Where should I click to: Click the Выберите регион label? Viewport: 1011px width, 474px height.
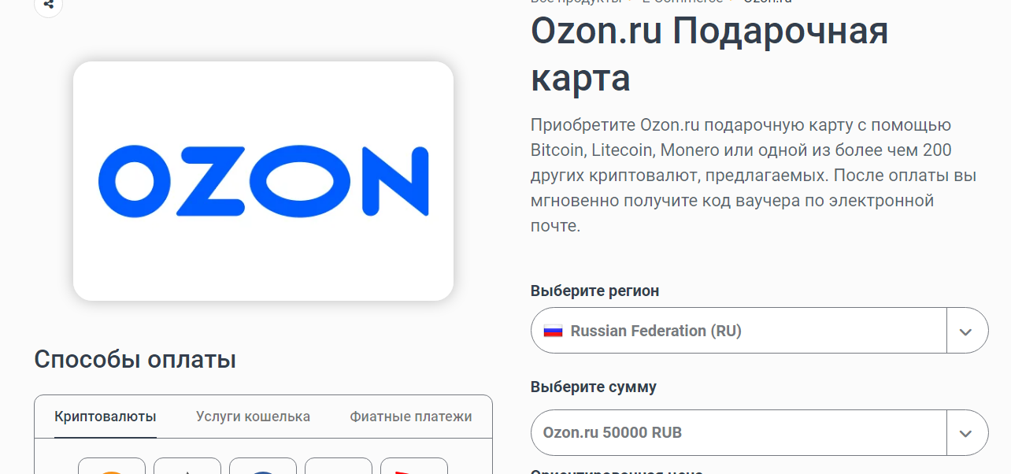594,291
